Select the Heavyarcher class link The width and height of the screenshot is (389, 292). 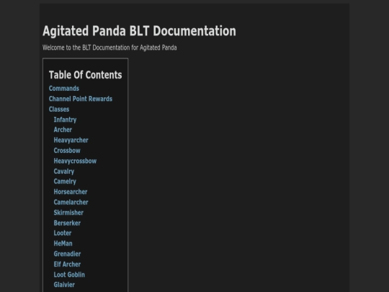(71, 140)
